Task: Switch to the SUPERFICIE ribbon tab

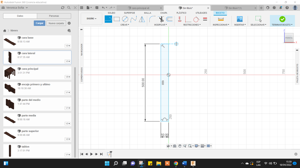Action: [129, 13]
